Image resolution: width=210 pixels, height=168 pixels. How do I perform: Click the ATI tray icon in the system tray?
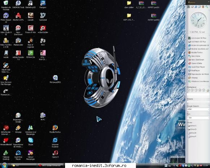pyautogui.click(x=201, y=166)
